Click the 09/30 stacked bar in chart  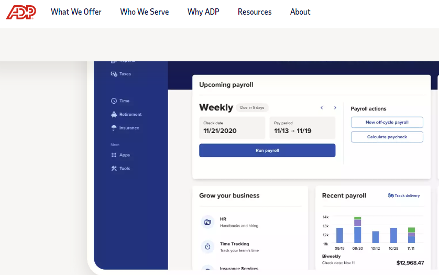point(357,229)
